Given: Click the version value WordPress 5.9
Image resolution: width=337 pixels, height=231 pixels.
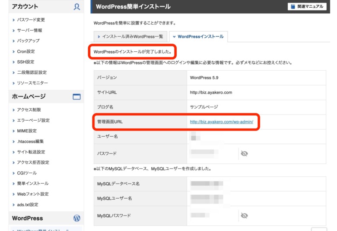Looking at the screenshot, I should pyautogui.click(x=204, y=78).
